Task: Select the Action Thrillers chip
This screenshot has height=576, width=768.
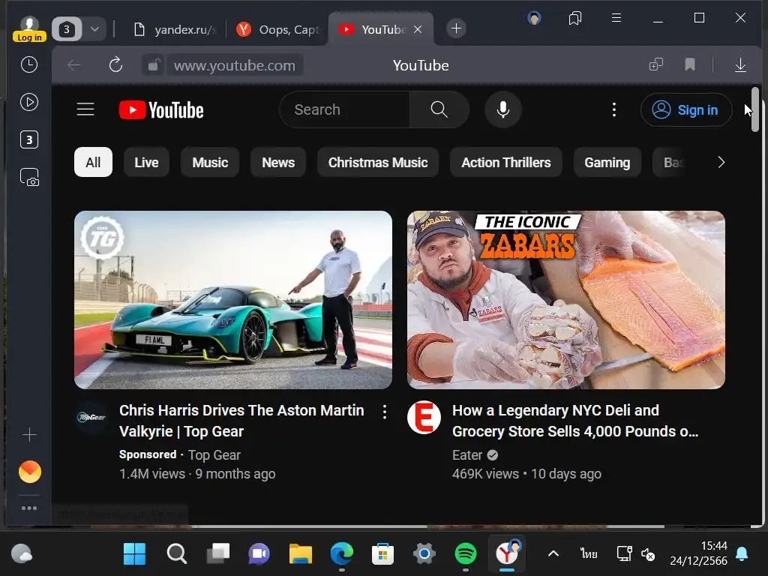Action: pos(506,162)
